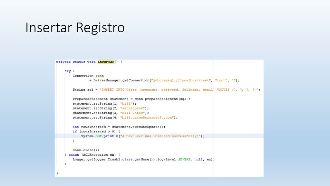Screen dimensions: 330x186
Task: Select the "jdbc:mysql://localhost/test" string
Action: pyautogui.click(x=181, y=80)
